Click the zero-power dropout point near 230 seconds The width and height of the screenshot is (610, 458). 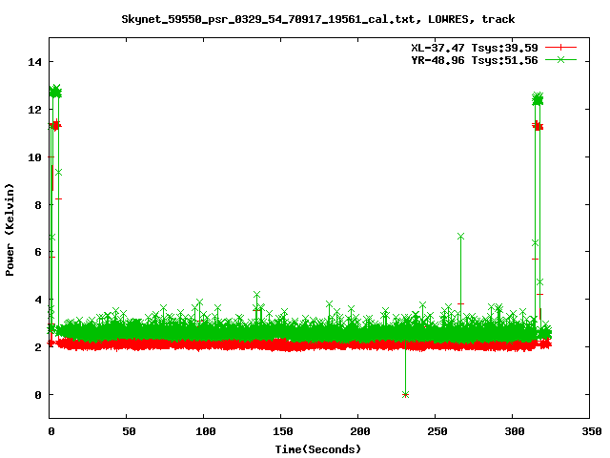(405, 394)
